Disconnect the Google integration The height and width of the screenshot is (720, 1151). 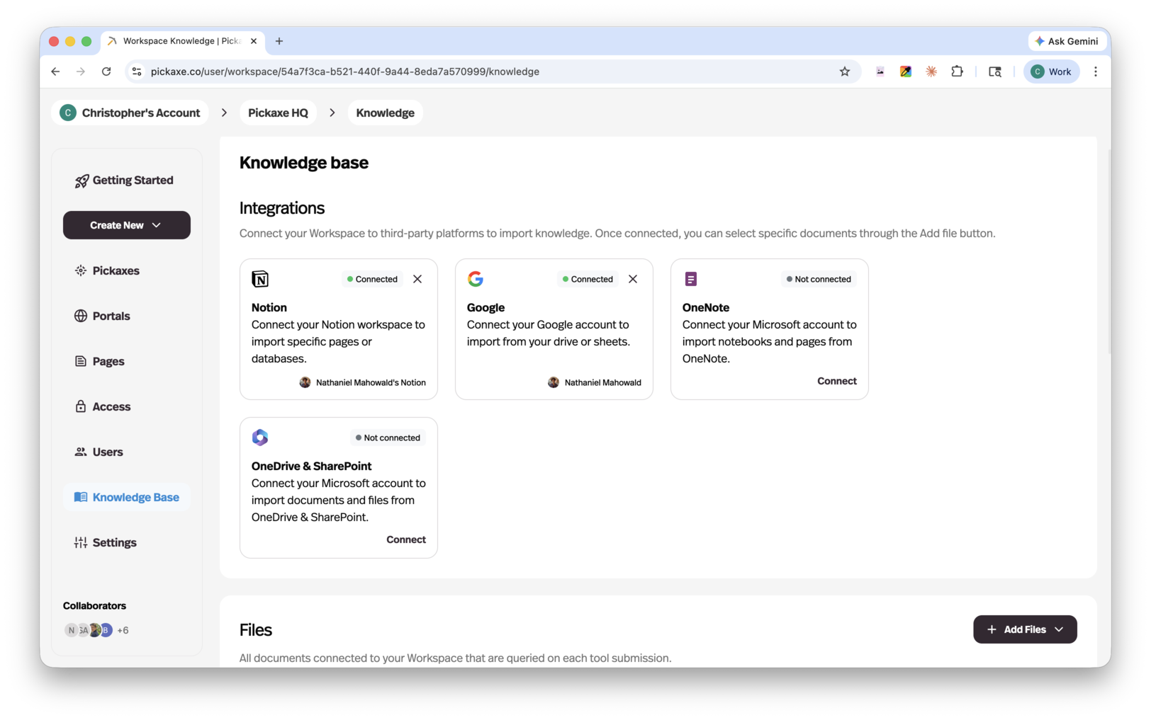pos(632,278)
